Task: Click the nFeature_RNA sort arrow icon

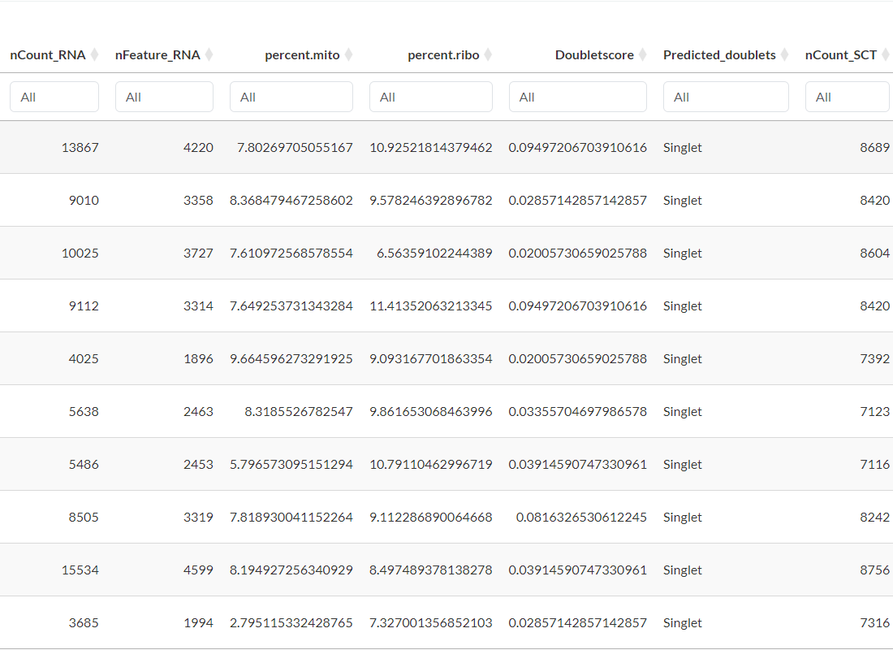Action: click(x=211, y=54)
